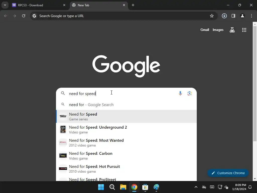Click the Underground 2 cover thumbnail
The height and width of the screenshot is (193, 257).
63,129
